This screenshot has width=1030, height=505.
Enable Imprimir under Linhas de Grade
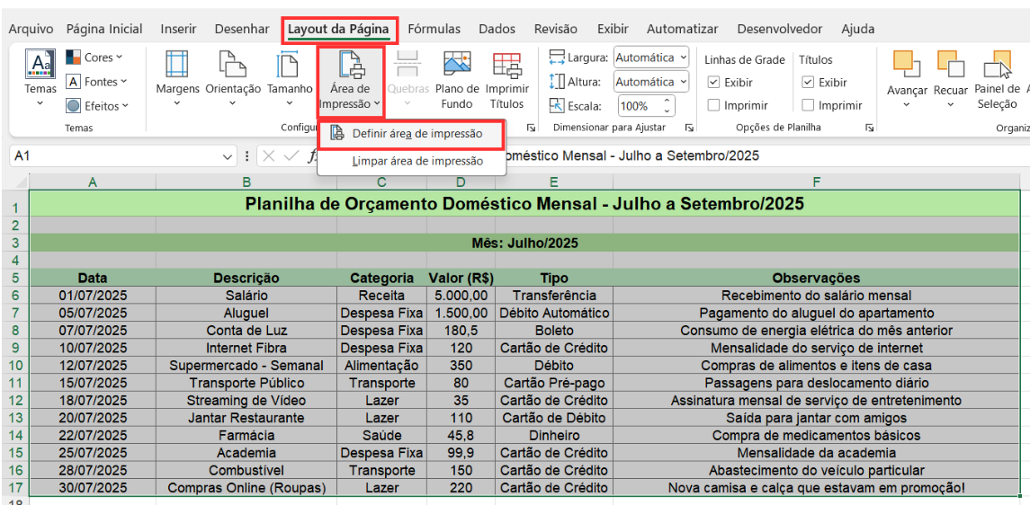coord(714,105)
